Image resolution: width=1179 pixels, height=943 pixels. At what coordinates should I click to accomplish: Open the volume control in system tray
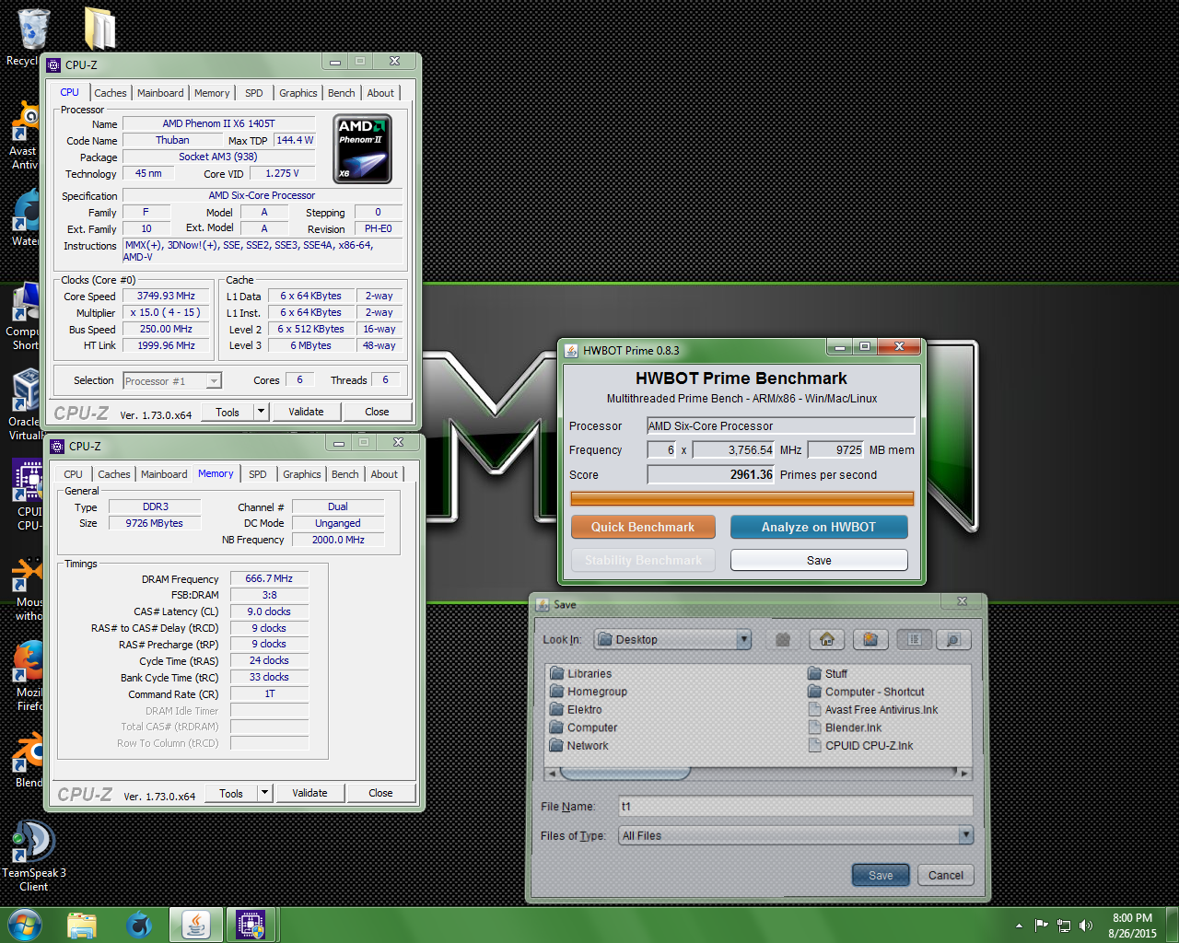[1086, 926]
